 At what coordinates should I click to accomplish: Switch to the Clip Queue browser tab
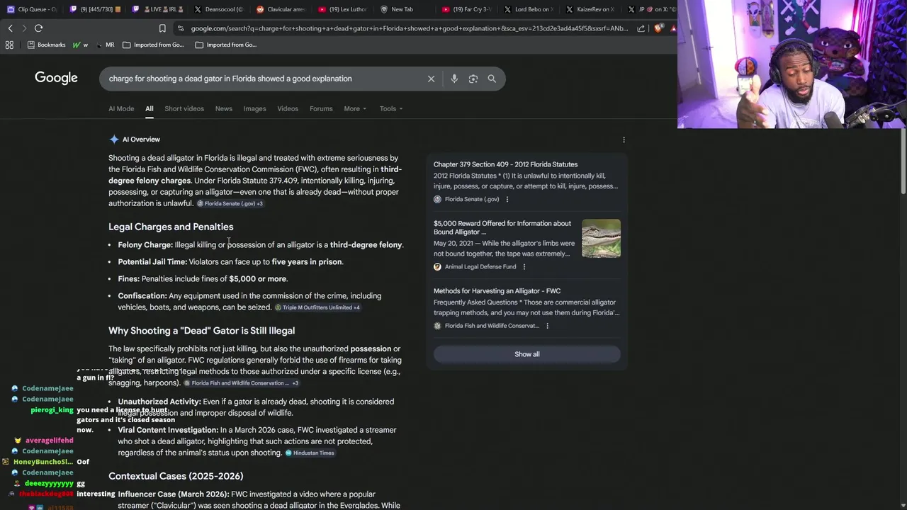[32, 9]
